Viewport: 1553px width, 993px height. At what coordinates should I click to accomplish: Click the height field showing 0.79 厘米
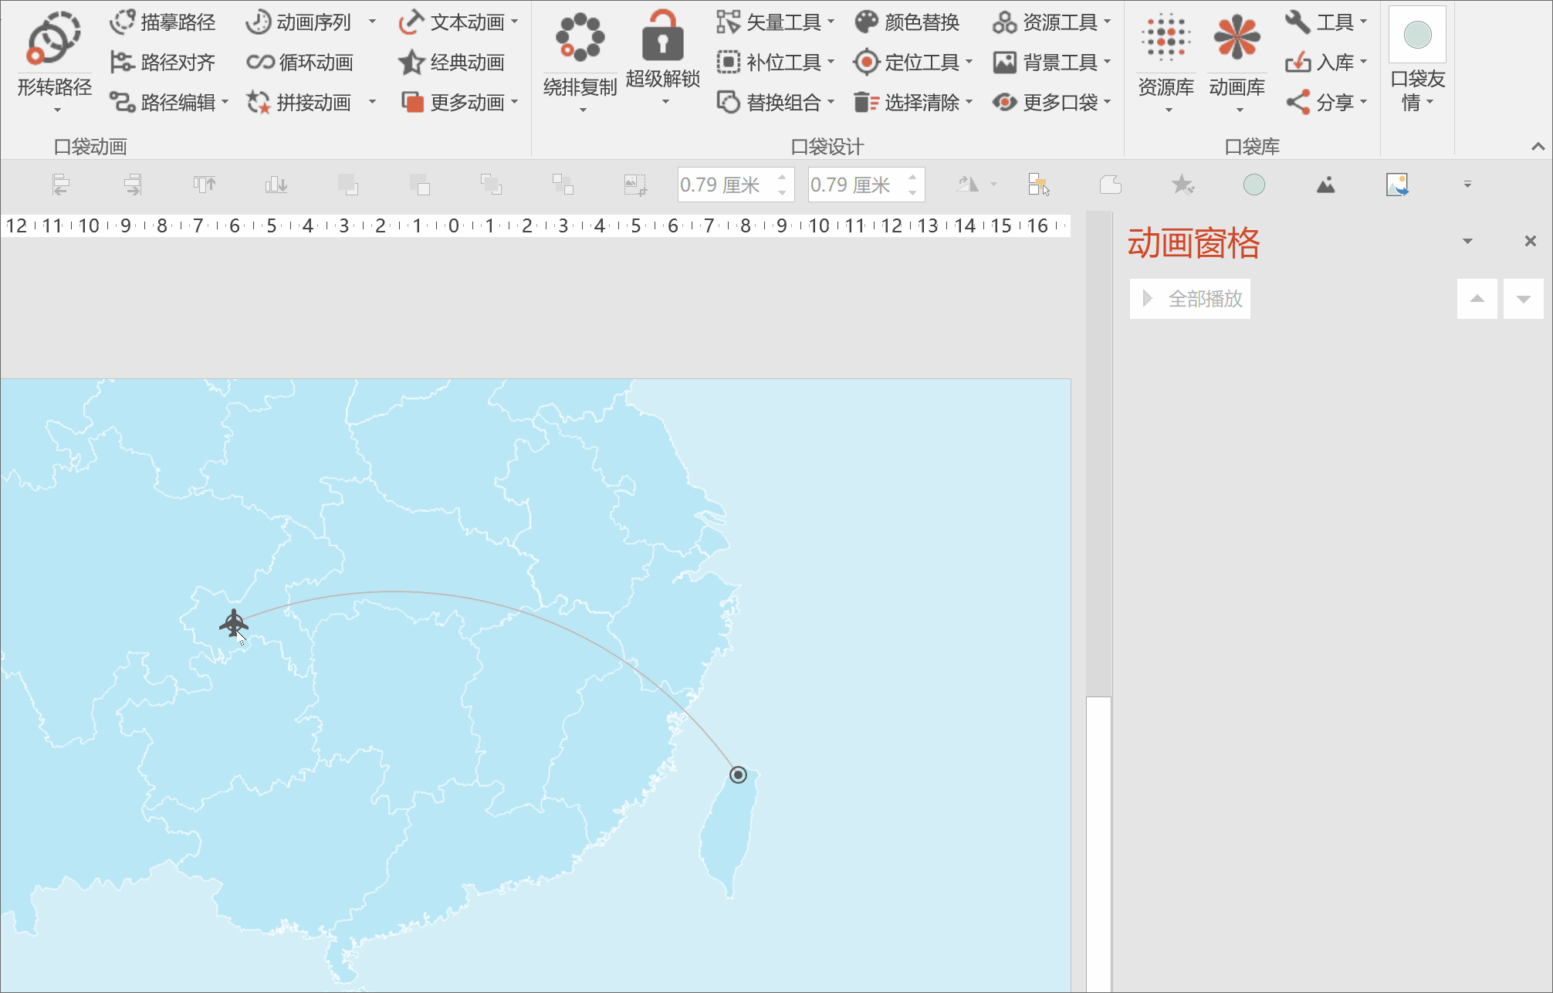(726, 185)
